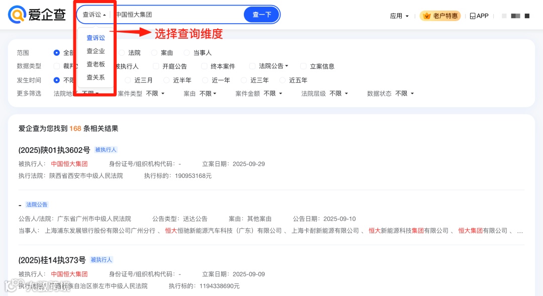Click 上海卡耐新能源有限公司 party name
The image size is (543, 296).
[x=325, y=231]
